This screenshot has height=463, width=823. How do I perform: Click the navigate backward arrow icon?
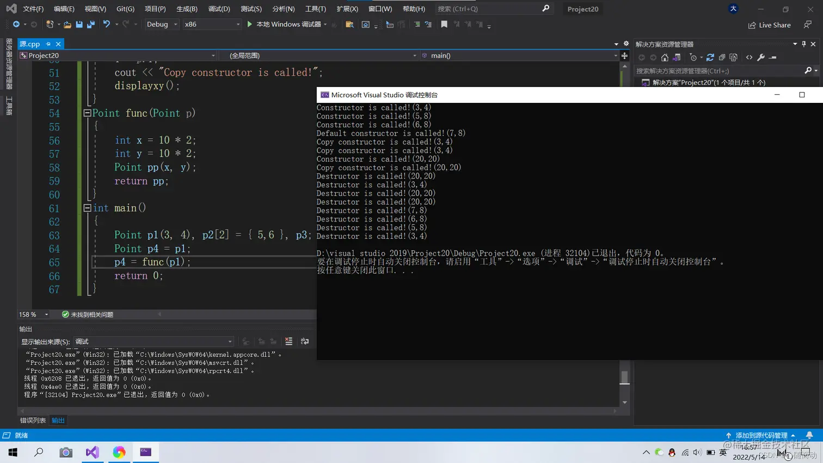16,24
